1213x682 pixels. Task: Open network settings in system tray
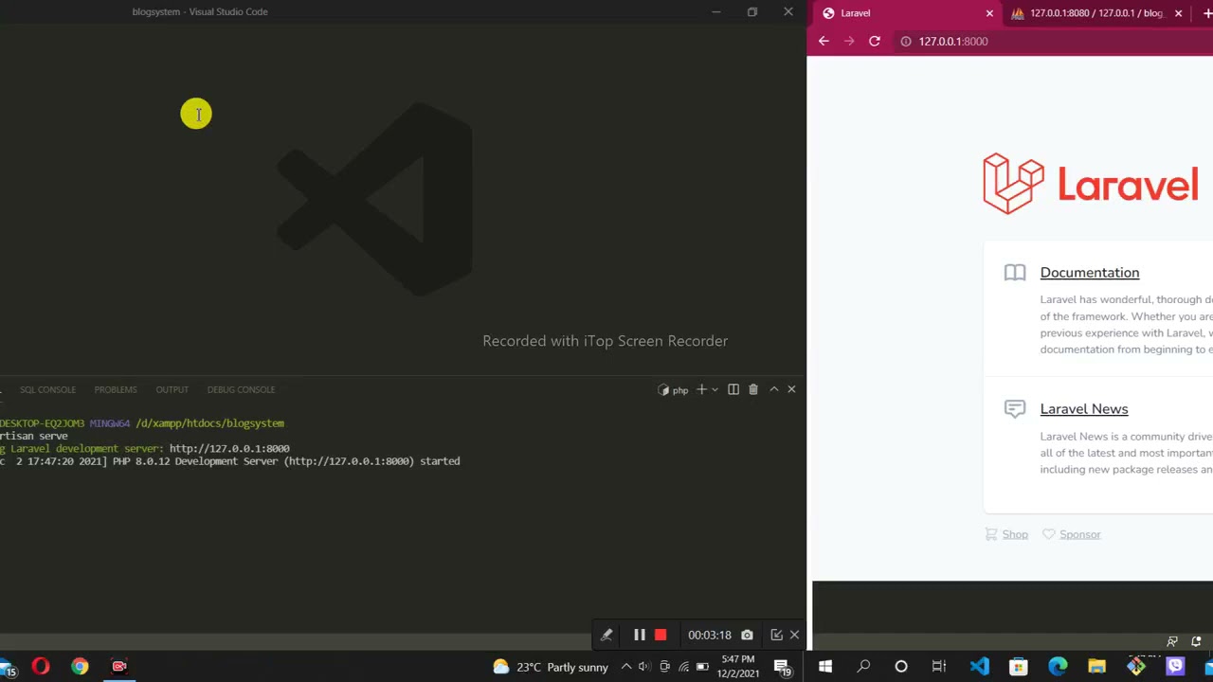tap(683, 667)
